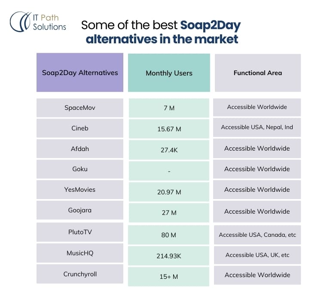Click the IT Path Solutions logo

coord(38,21)
